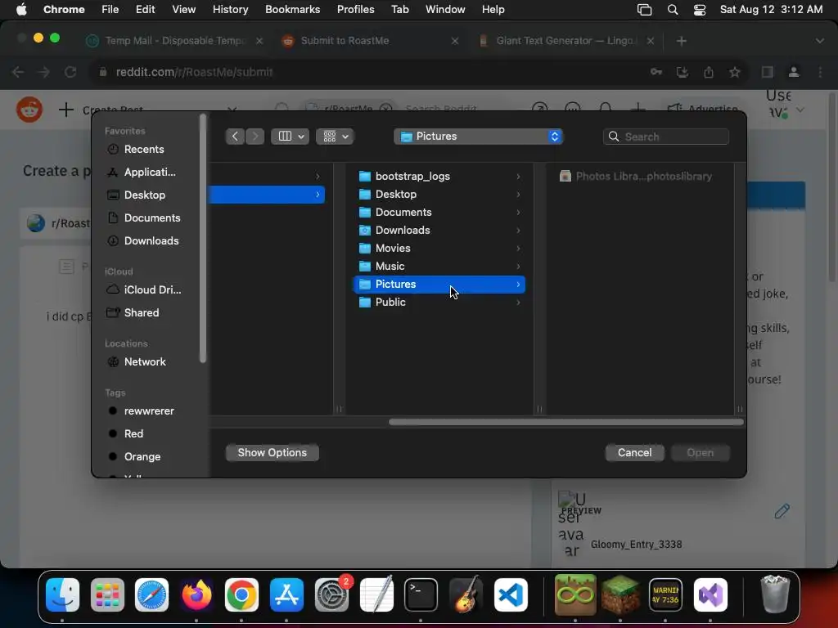Open App Store from the Dock
This screenshot has width=838, height=628.
(286, 595)
